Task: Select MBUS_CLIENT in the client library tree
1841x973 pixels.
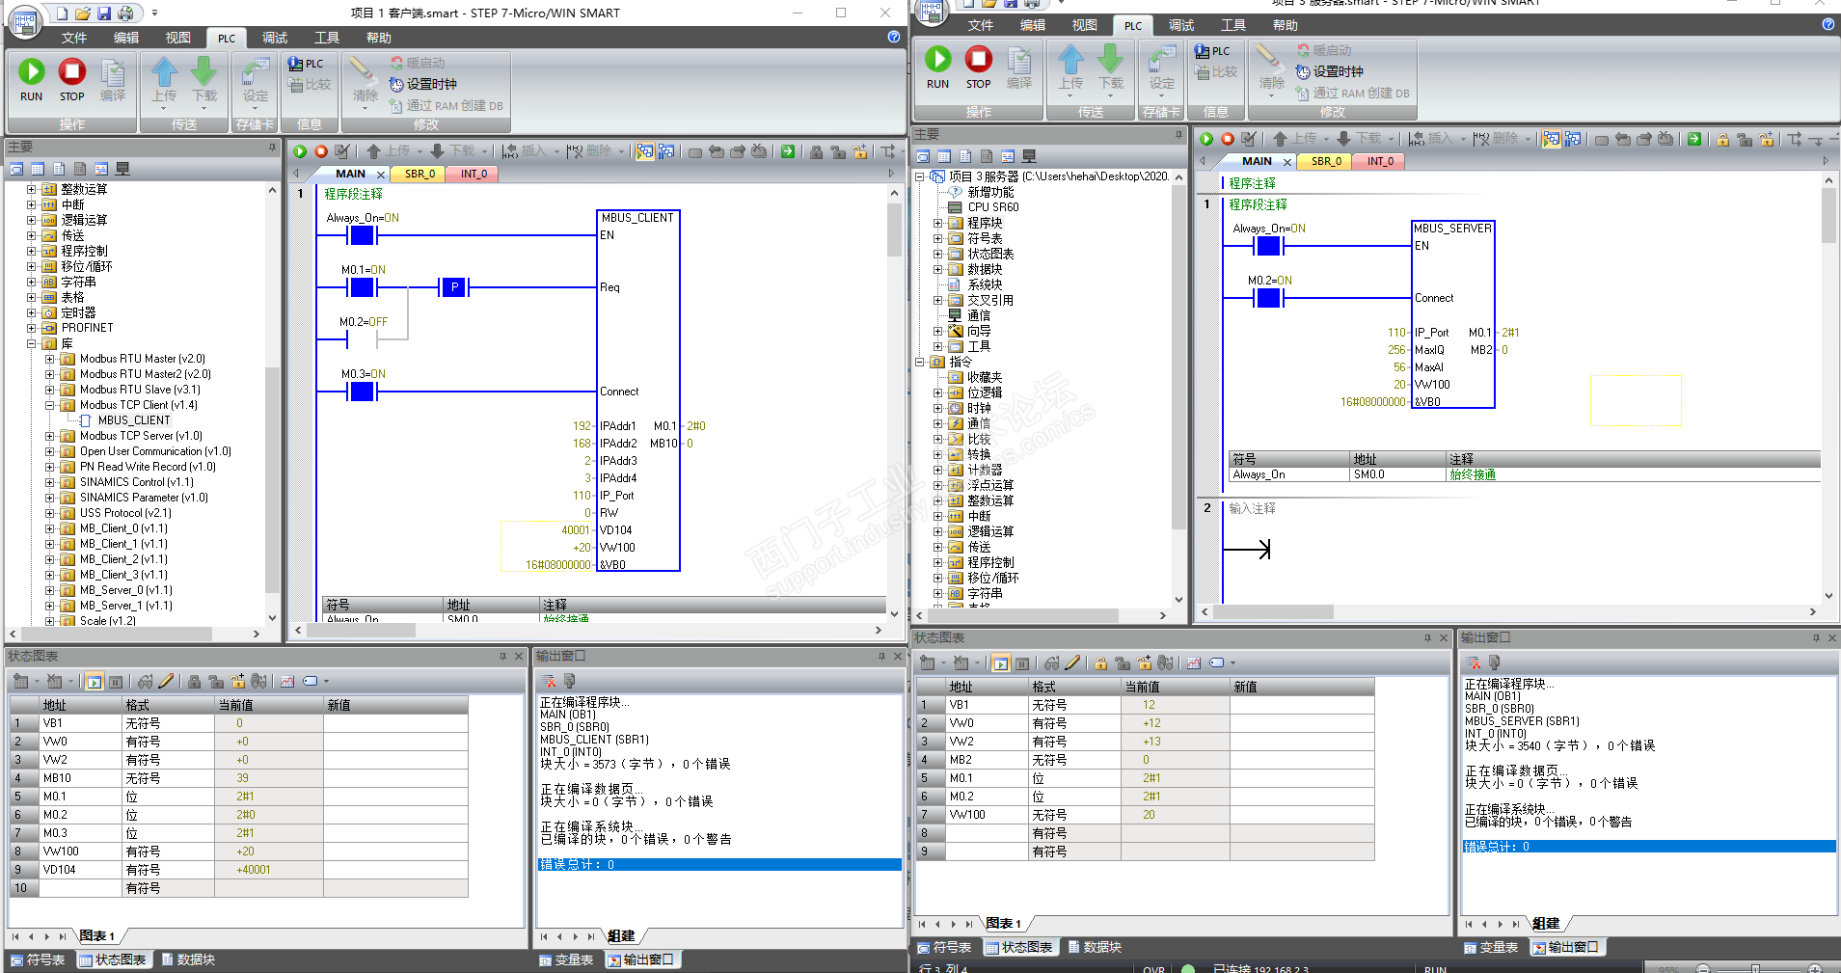Action: [x=134, y=420]
